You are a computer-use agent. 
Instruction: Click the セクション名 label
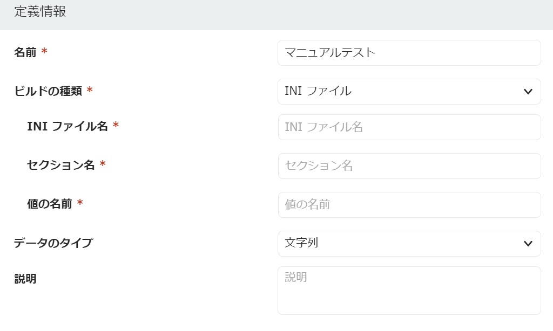coord(60,165)
